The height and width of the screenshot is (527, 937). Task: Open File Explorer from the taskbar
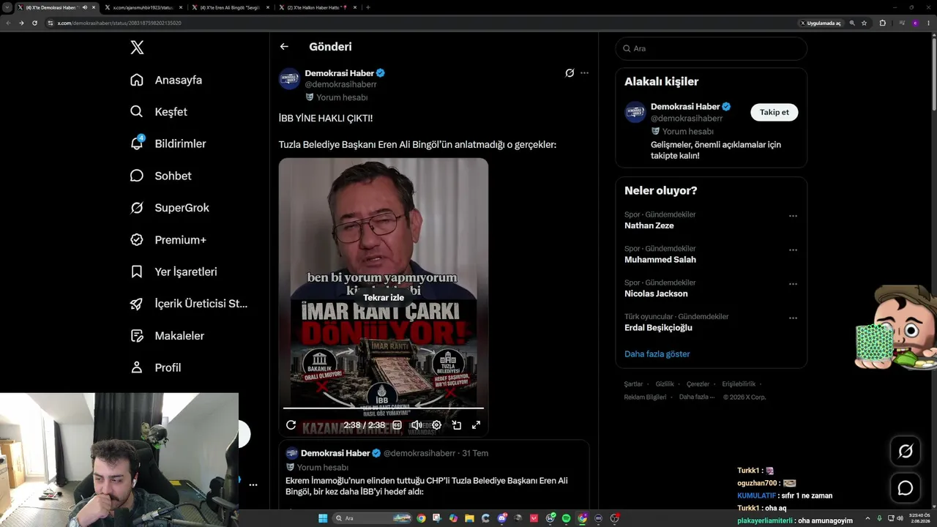coord(469,518)
